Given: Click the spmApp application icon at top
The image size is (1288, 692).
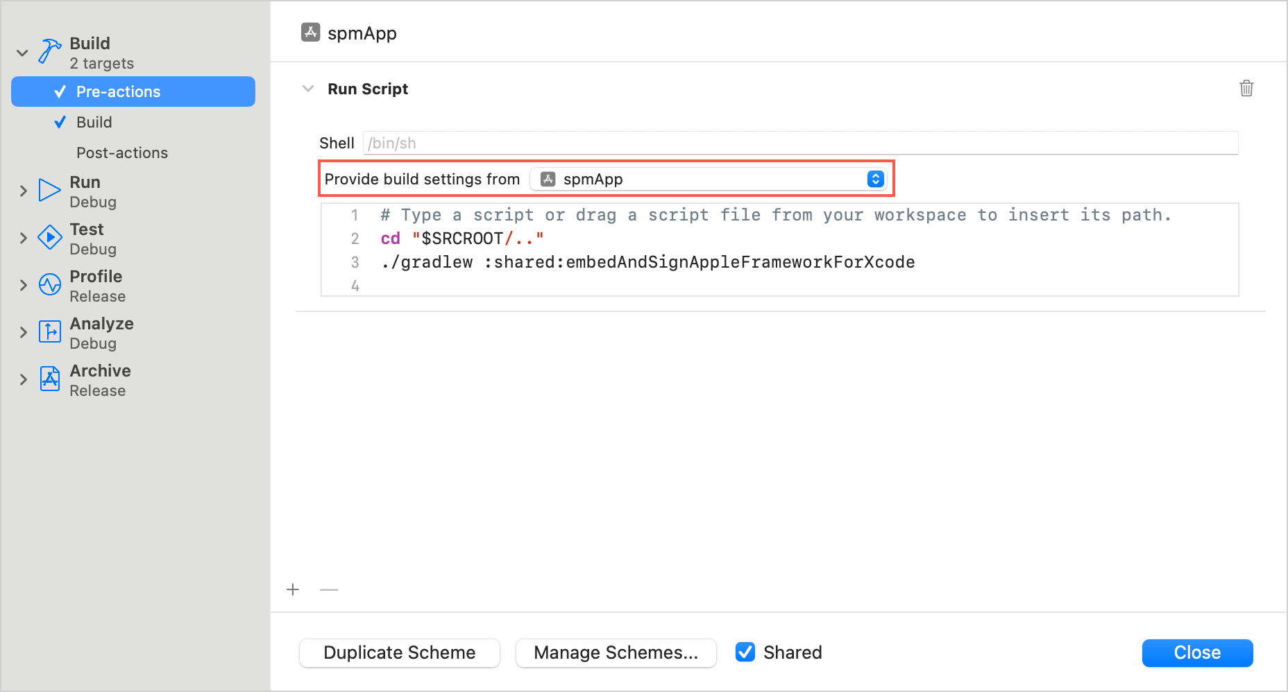Looking at the screenshot, I should point(310,32).
